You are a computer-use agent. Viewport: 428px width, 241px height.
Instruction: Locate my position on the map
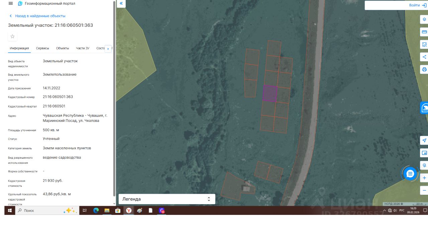point(424,140)
